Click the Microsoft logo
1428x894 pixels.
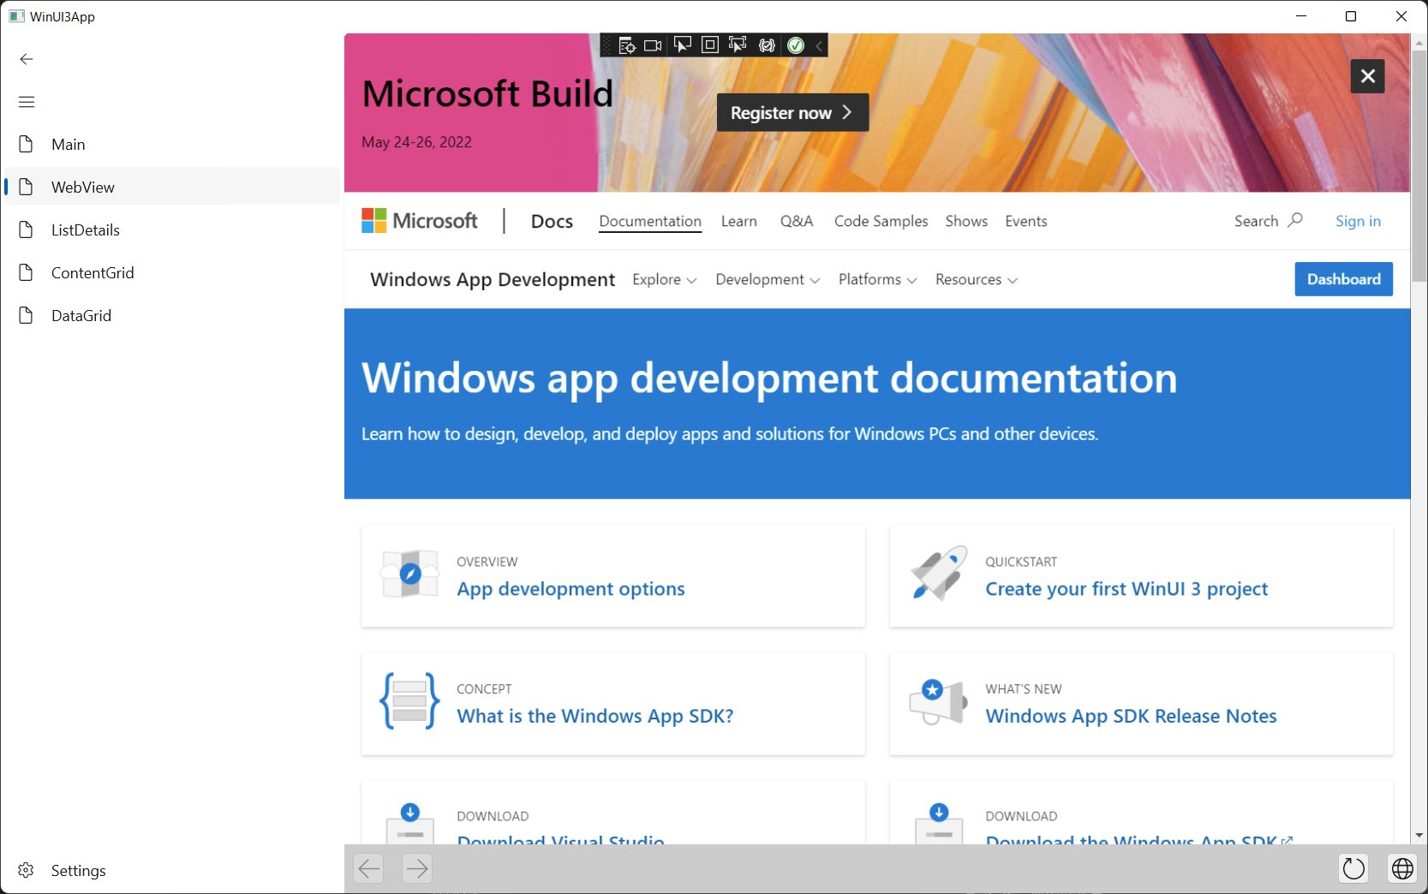[420, 221]
